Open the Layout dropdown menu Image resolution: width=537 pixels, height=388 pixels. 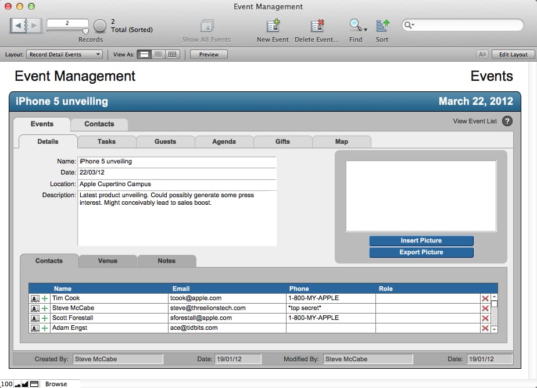65,55
